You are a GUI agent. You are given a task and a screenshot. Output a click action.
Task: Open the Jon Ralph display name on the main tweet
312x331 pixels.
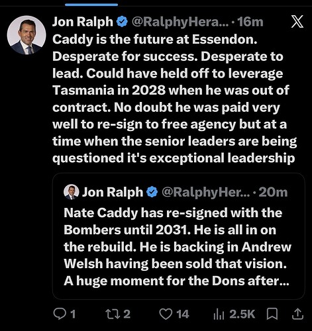point(83,22)
